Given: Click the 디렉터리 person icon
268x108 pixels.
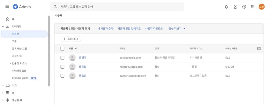Looking at the screenshot, I should coord(8,26).
